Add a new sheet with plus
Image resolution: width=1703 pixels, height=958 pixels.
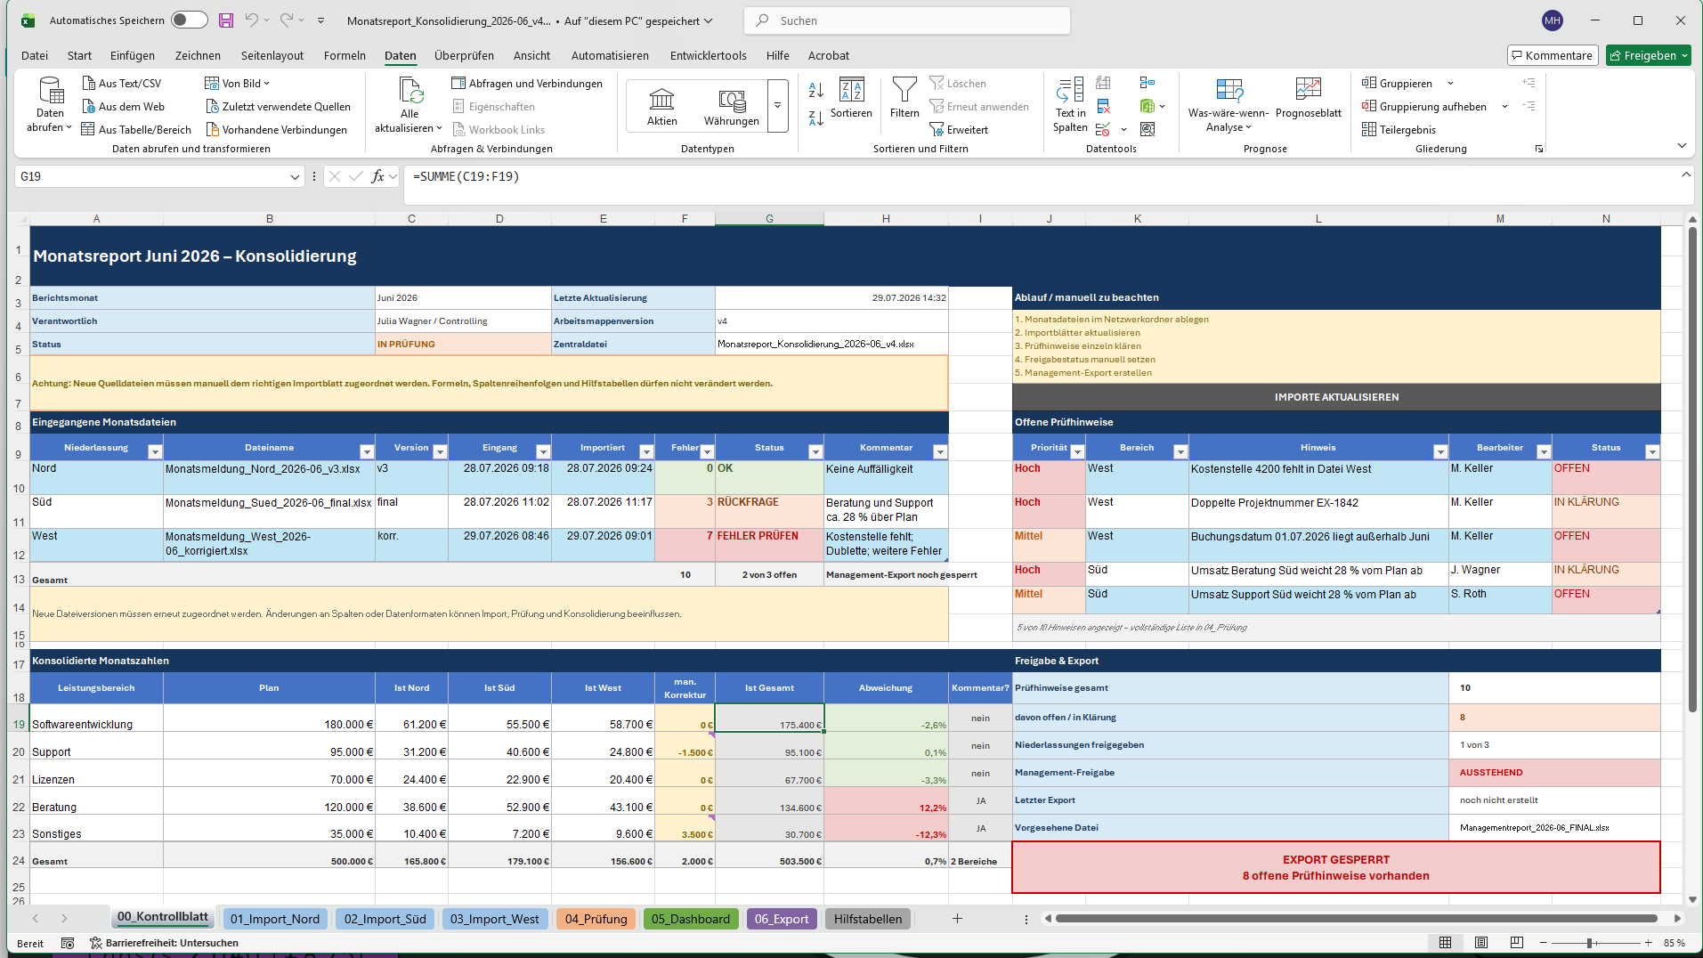957,919
